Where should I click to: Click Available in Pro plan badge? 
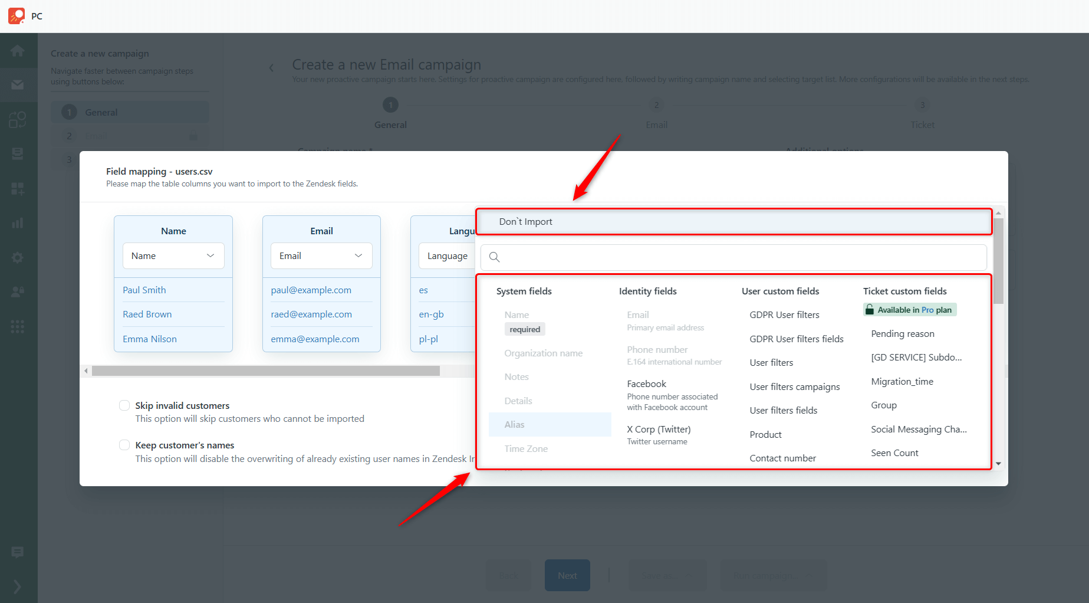910,310
